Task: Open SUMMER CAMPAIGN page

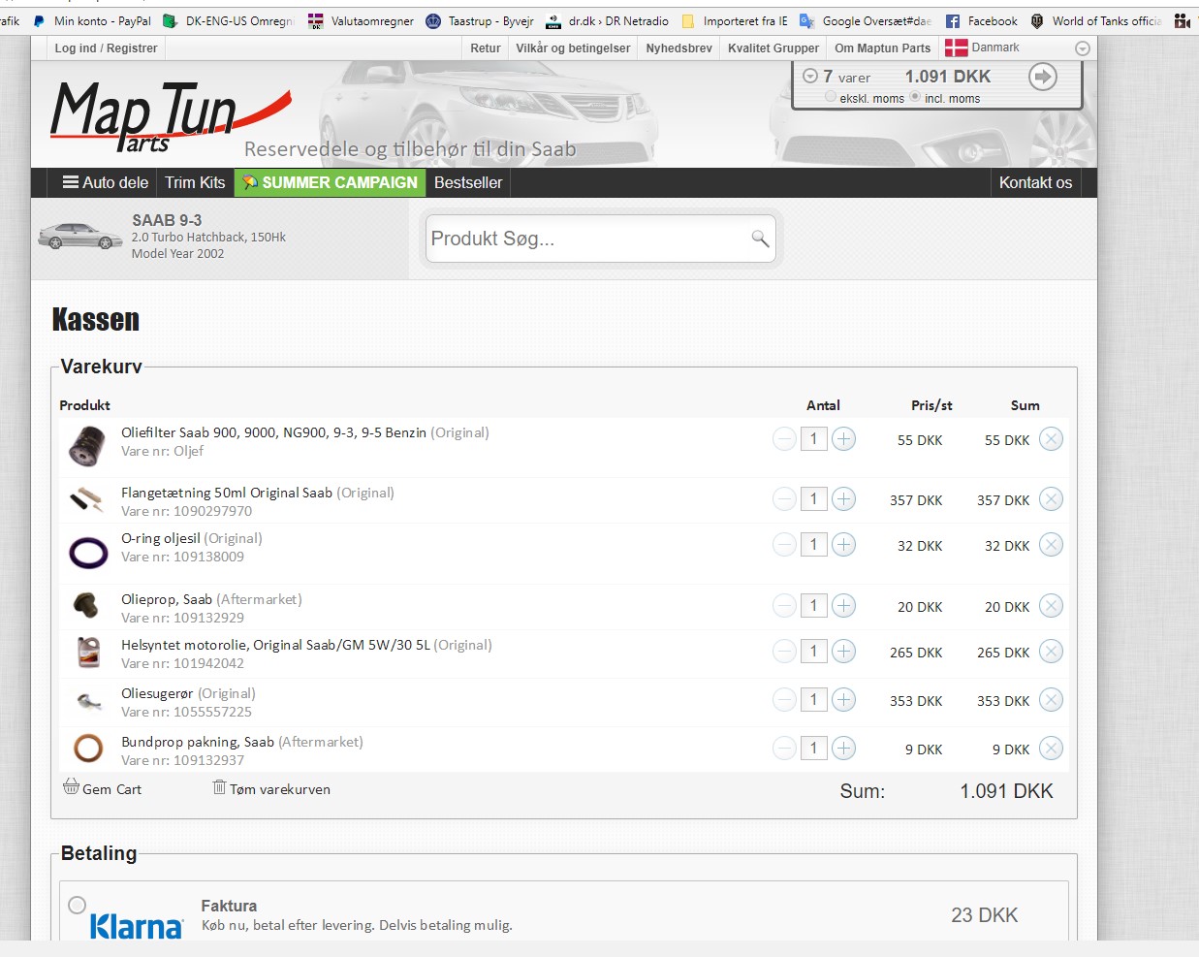Action: 330,182
